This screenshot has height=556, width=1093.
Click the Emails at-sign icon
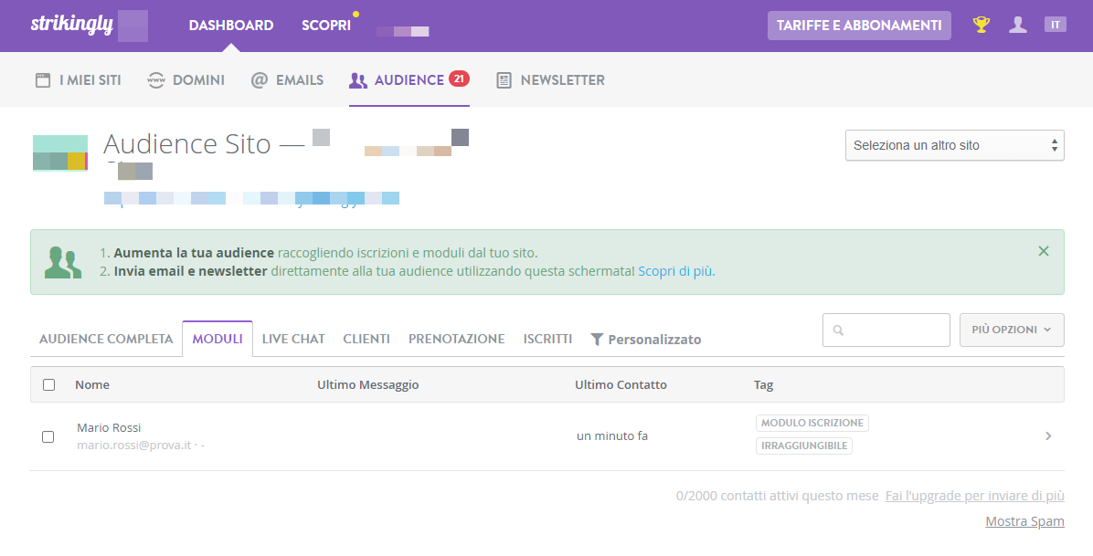click(x=260, y=80)
